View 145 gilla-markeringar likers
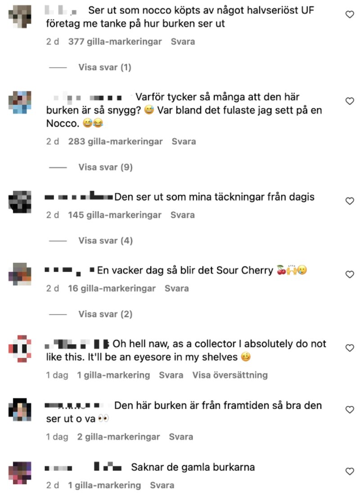Viewport: 360px width, 495px height. point(115,215)
